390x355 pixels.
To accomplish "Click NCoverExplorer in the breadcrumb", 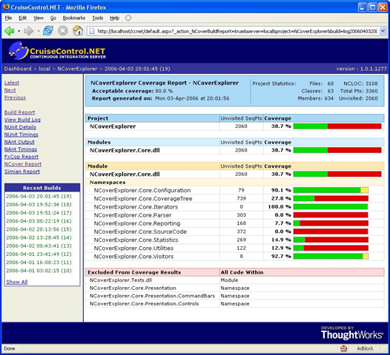I will (77, 69).
